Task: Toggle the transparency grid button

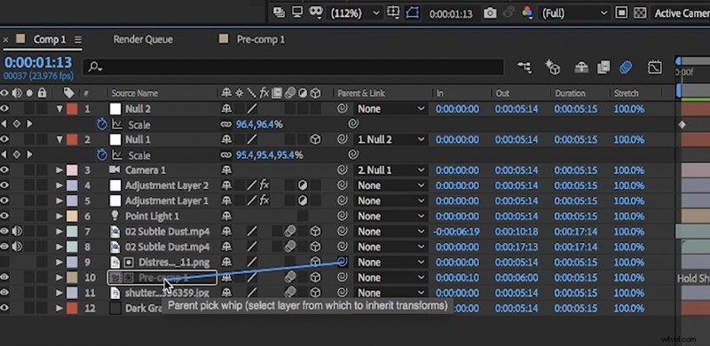Action: pyautogui.click(x=640, y=13)
